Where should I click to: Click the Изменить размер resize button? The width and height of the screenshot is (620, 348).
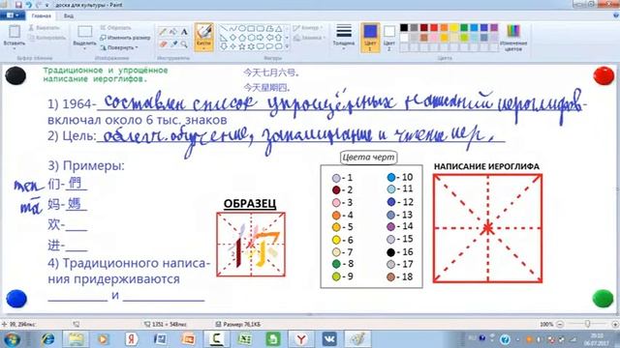point(125,38)
